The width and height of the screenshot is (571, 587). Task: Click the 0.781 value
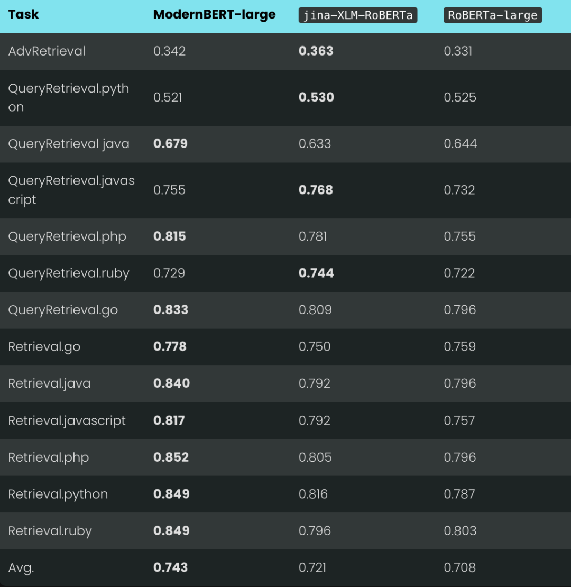click(312, 236)
